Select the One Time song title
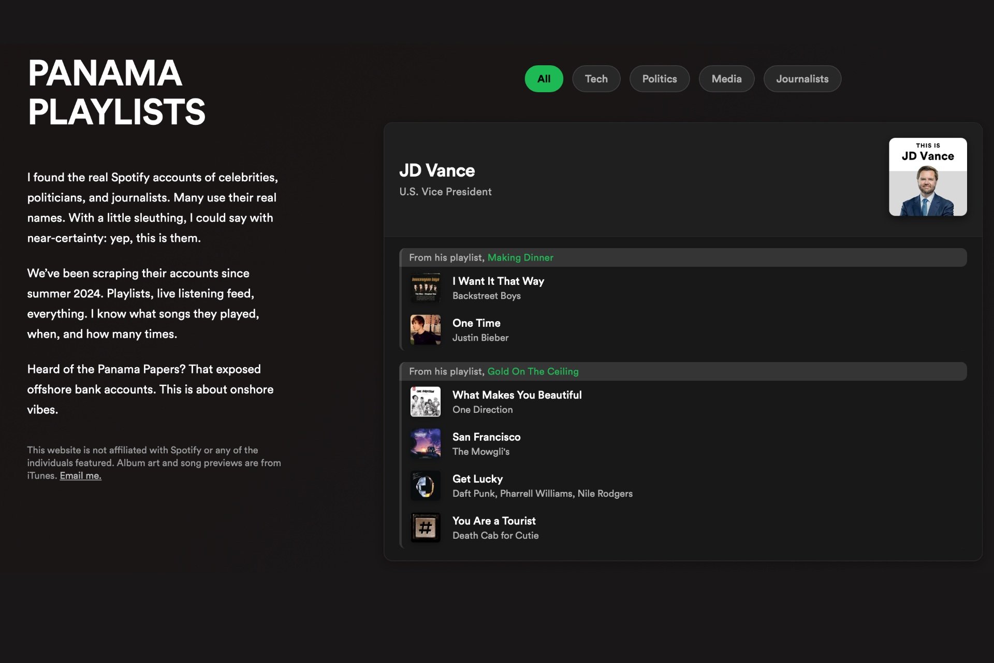Image resolution: width=994 pixels, height=663 pixels. point(476,323)
